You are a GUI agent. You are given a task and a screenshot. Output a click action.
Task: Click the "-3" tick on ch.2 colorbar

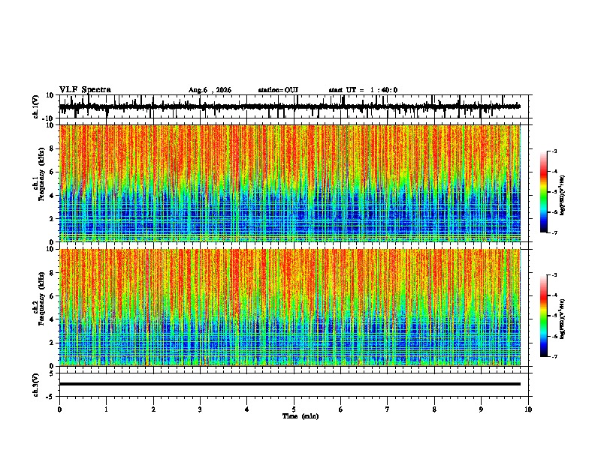pos(554,275)
